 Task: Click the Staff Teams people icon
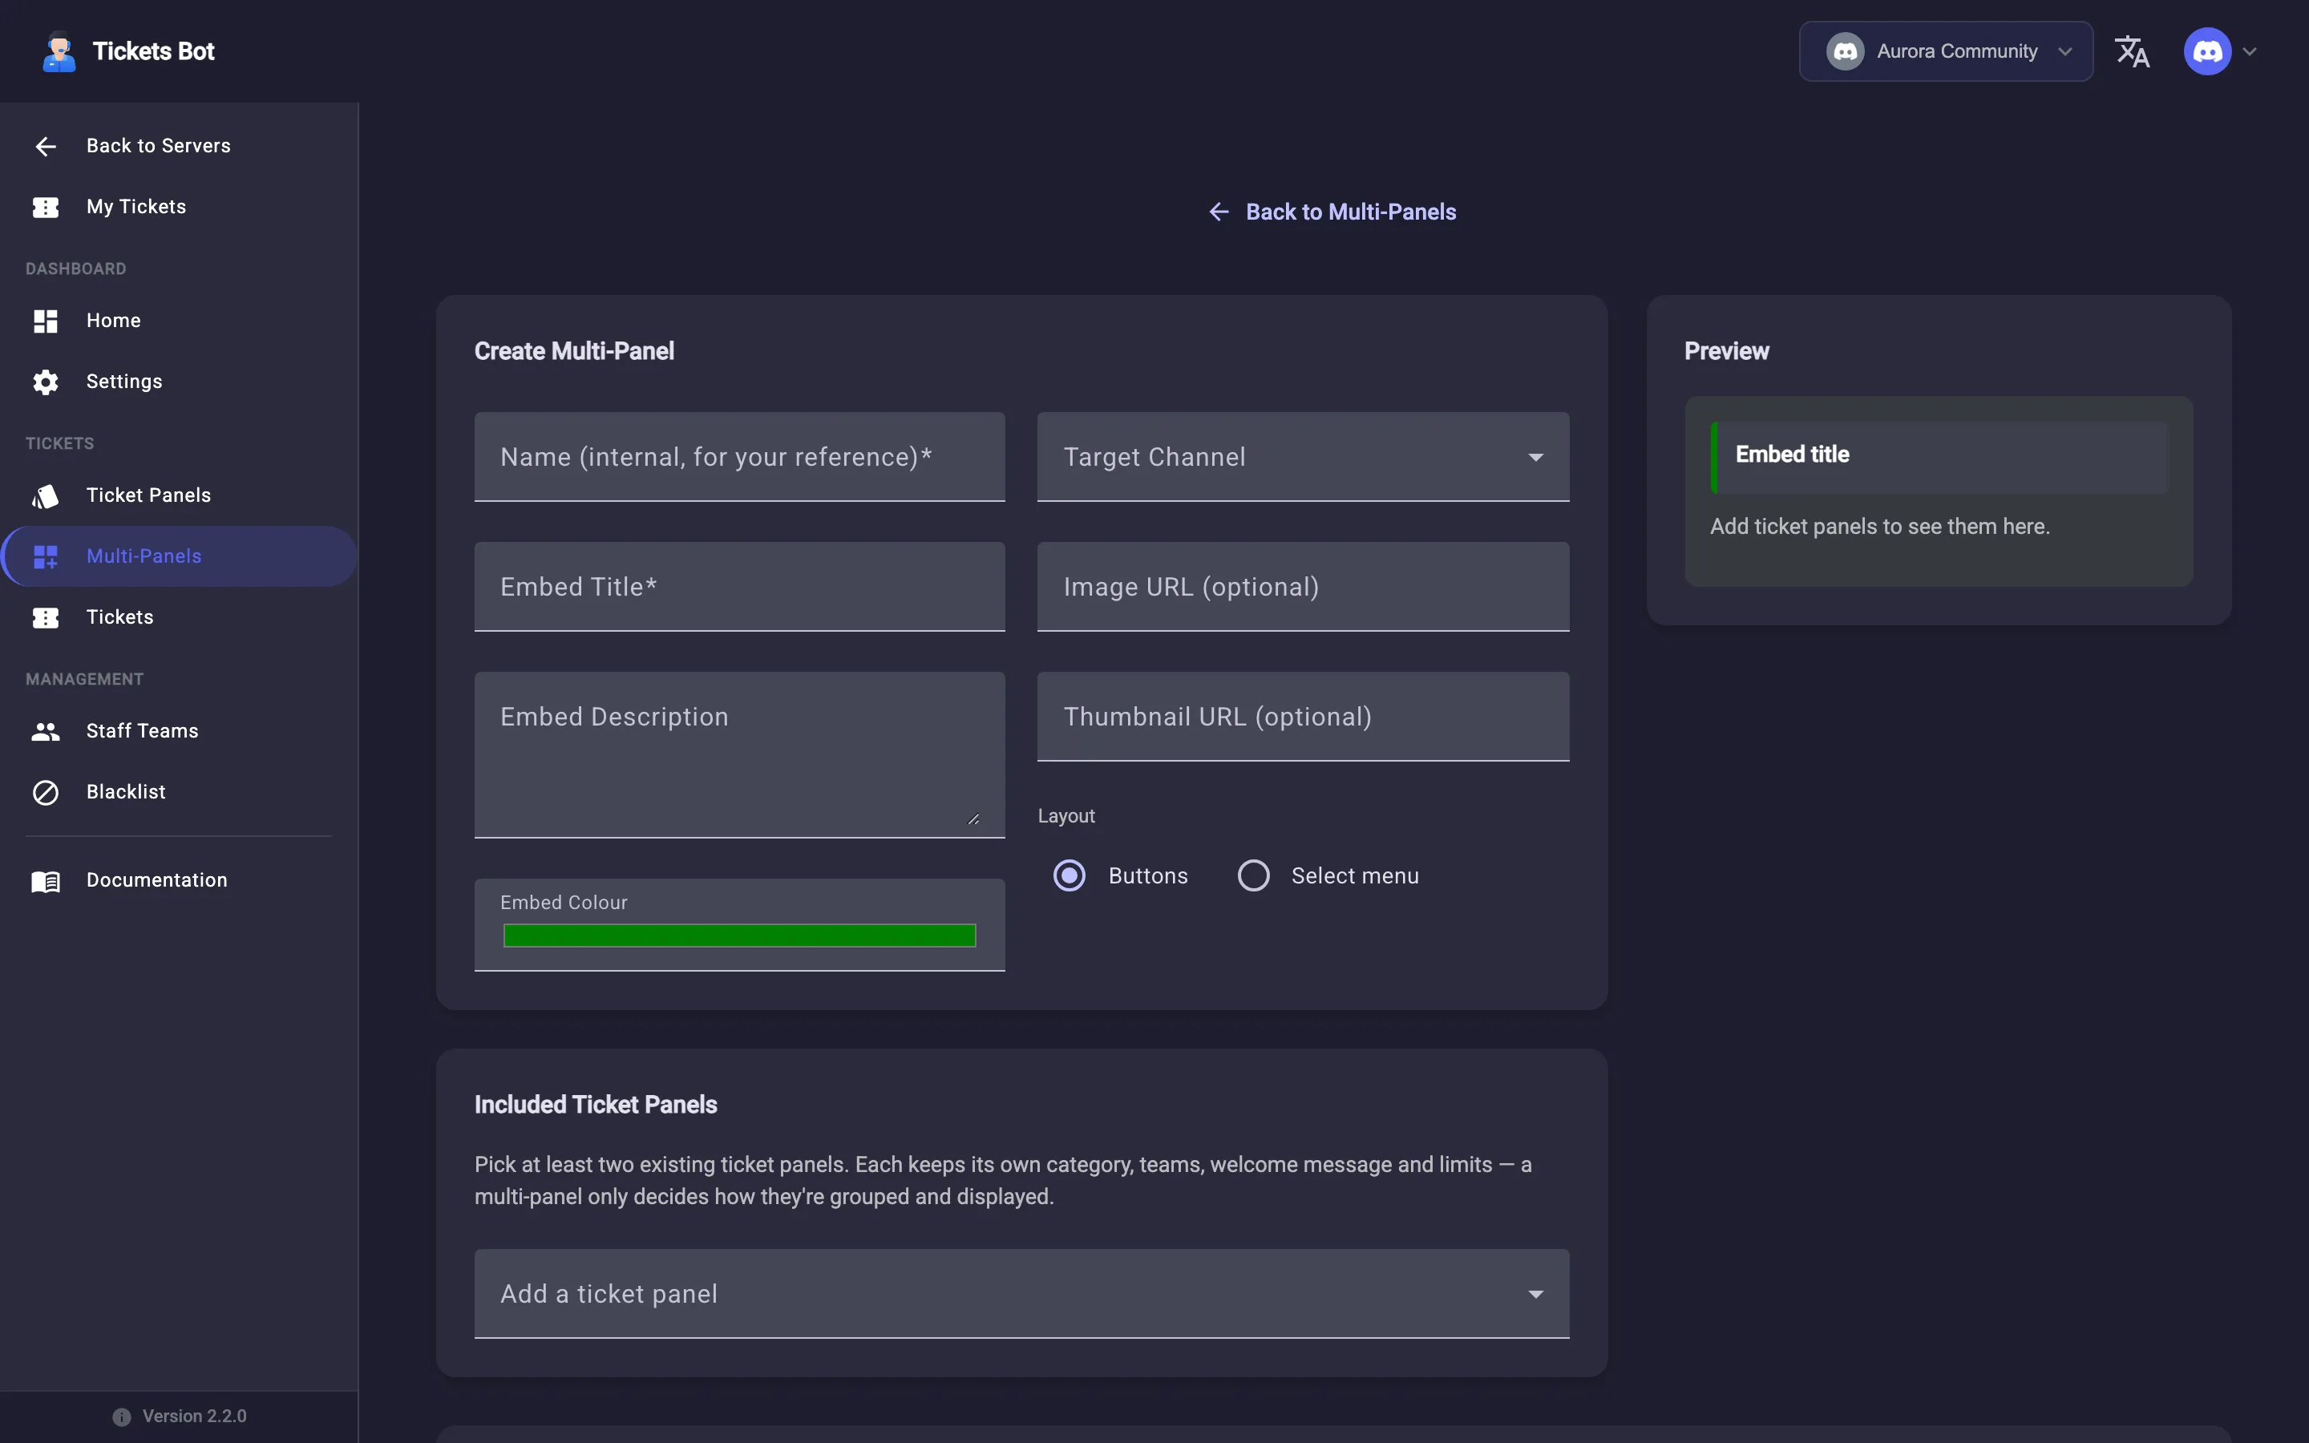(46, 731)
